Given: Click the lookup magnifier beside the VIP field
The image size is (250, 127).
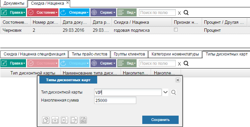Looking at the screenshot, I should click(x=173, y=92).
